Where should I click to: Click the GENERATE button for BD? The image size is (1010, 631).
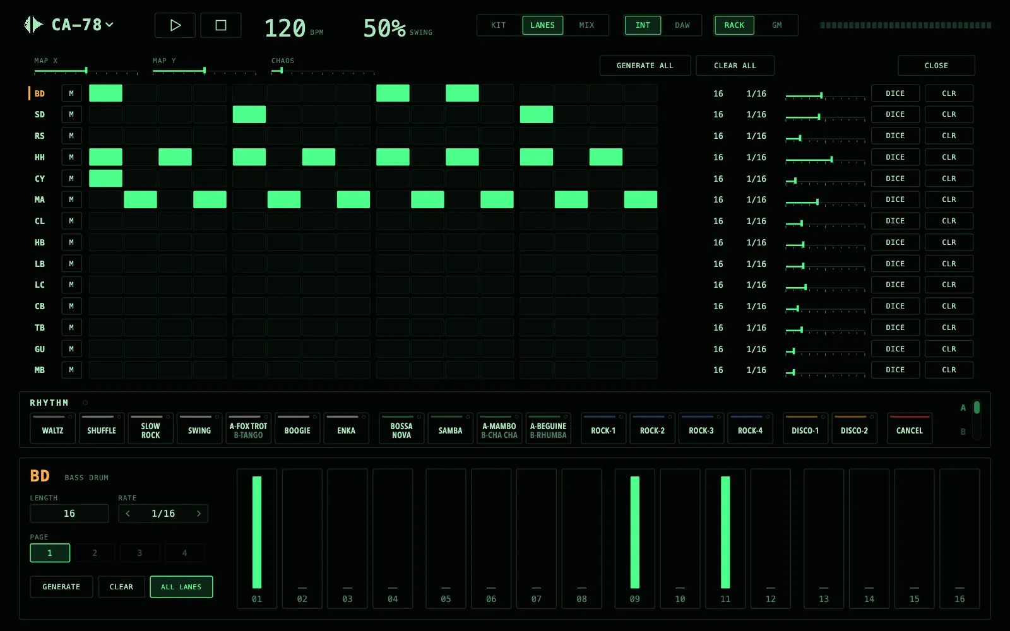pos(61,587)
